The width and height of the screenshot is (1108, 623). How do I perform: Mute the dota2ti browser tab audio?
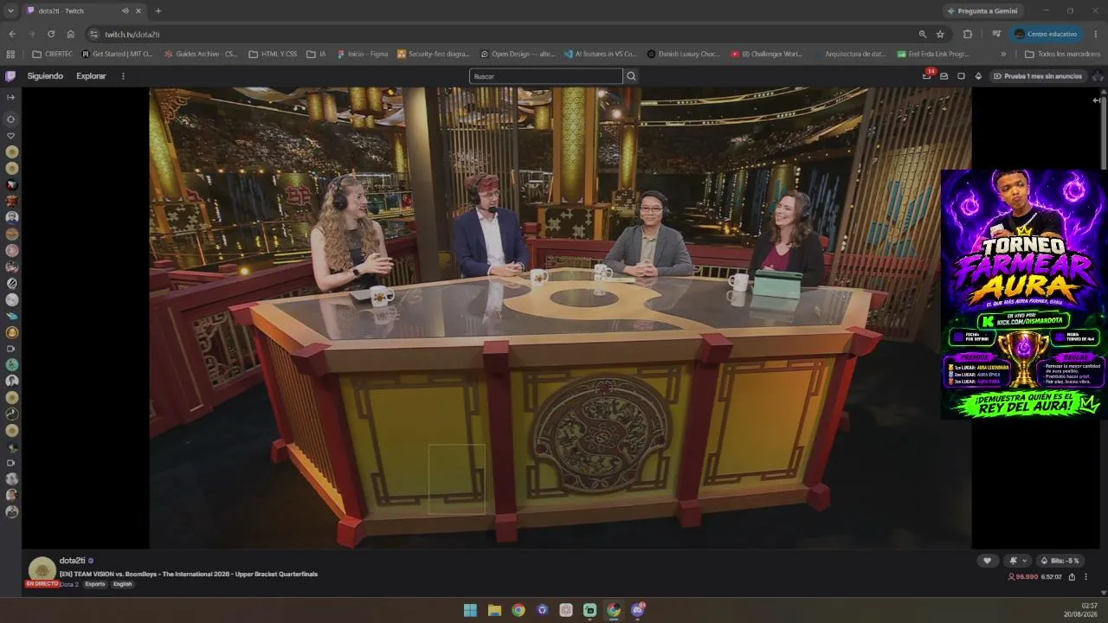(125, 10)
